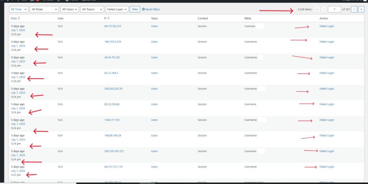Open IP address 64.137.65.210

pos(112,26)
